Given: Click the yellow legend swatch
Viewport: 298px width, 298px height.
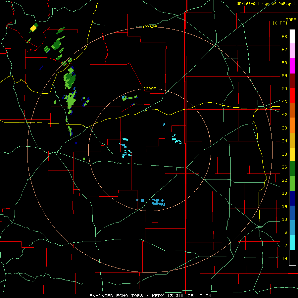Looking at the screenshot, I should coord(292,154).
